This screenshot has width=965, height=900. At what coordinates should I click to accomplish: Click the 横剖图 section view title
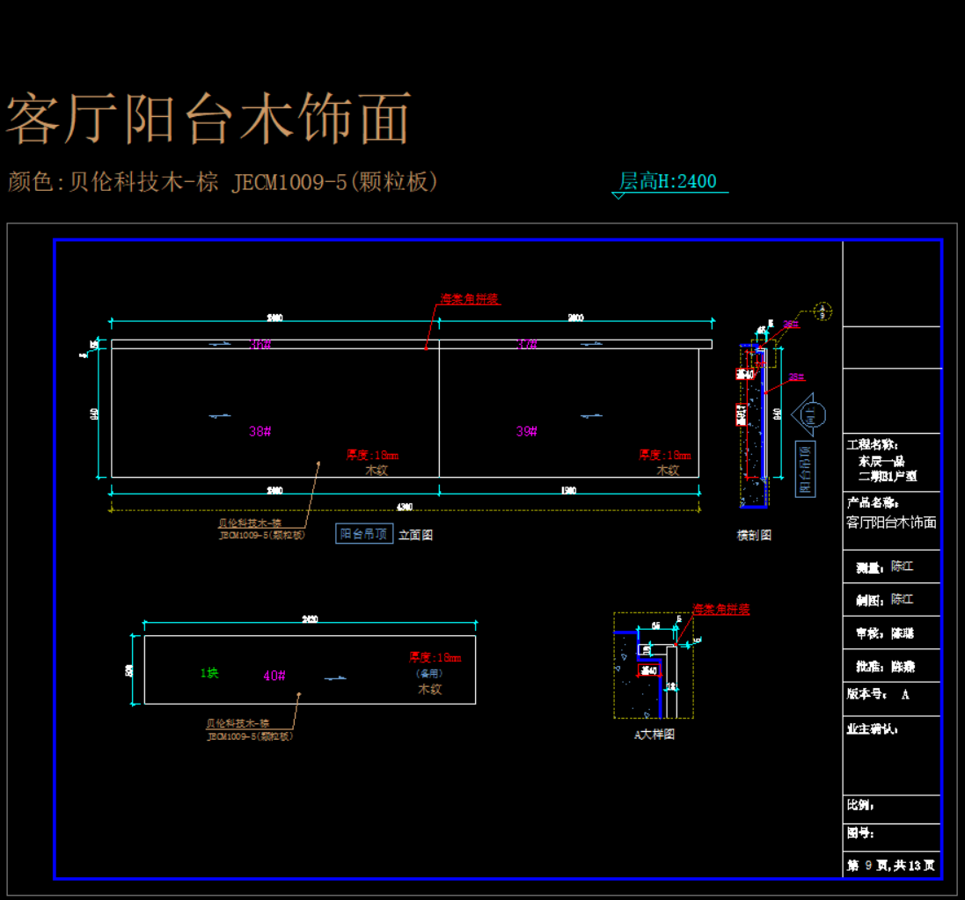pos(754,535)
